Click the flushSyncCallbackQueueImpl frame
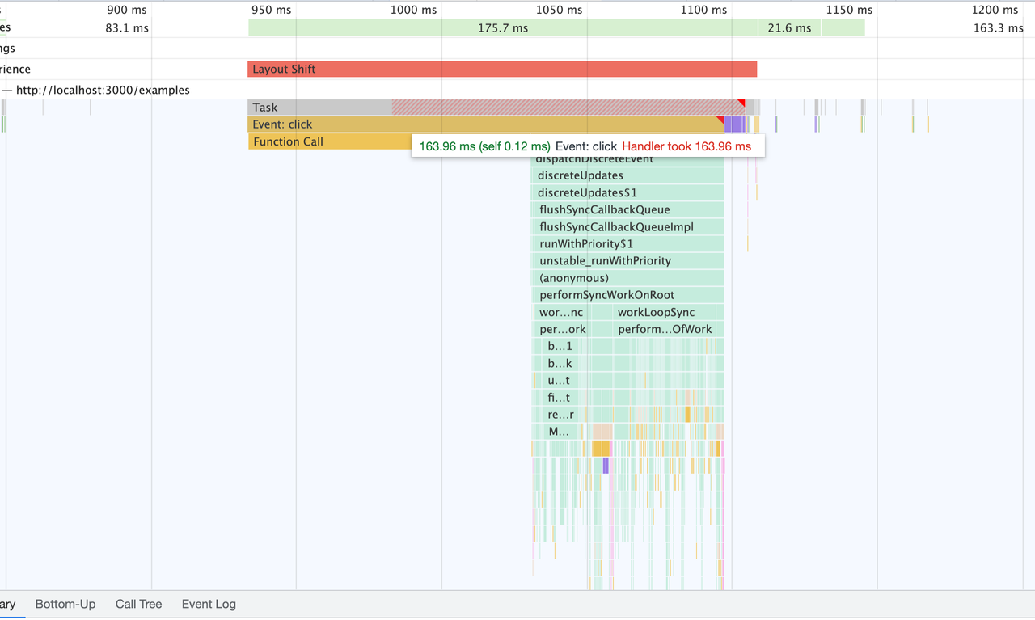This screenshot has height=620, width=1035. pyautogui.click(x=627, y=226)
